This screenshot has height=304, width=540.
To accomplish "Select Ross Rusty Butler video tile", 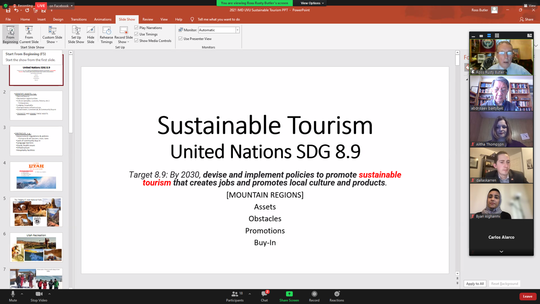I will (501, 57).
